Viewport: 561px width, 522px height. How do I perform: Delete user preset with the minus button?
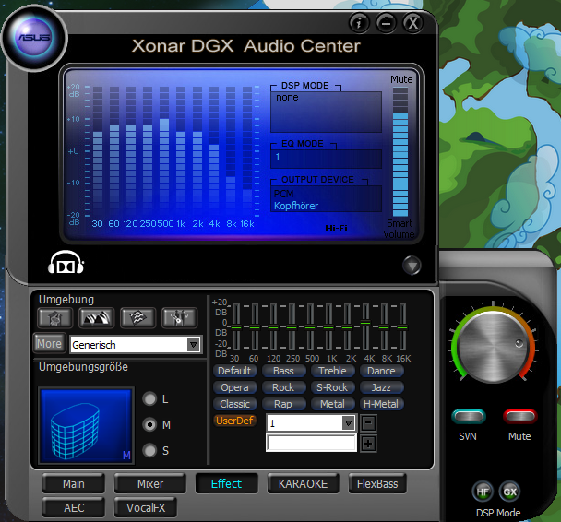368,423
